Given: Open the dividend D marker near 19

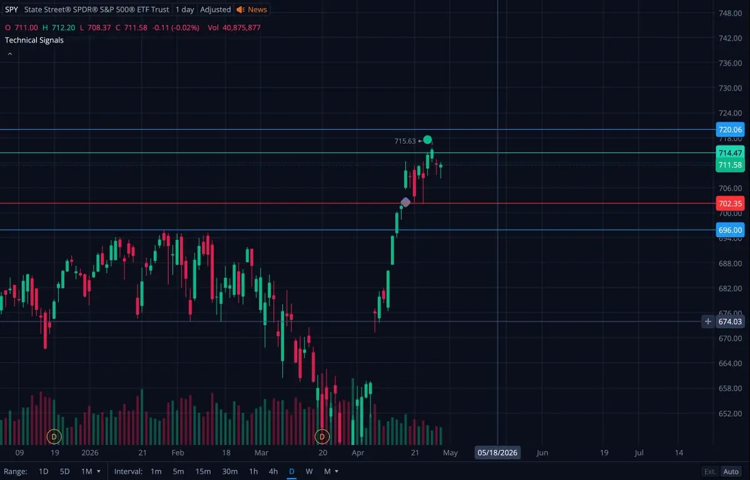Looking at the screenshot, I should [x=54, y=436].
